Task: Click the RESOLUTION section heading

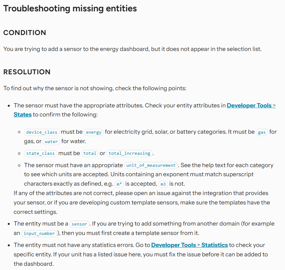Action: point(27,72)
